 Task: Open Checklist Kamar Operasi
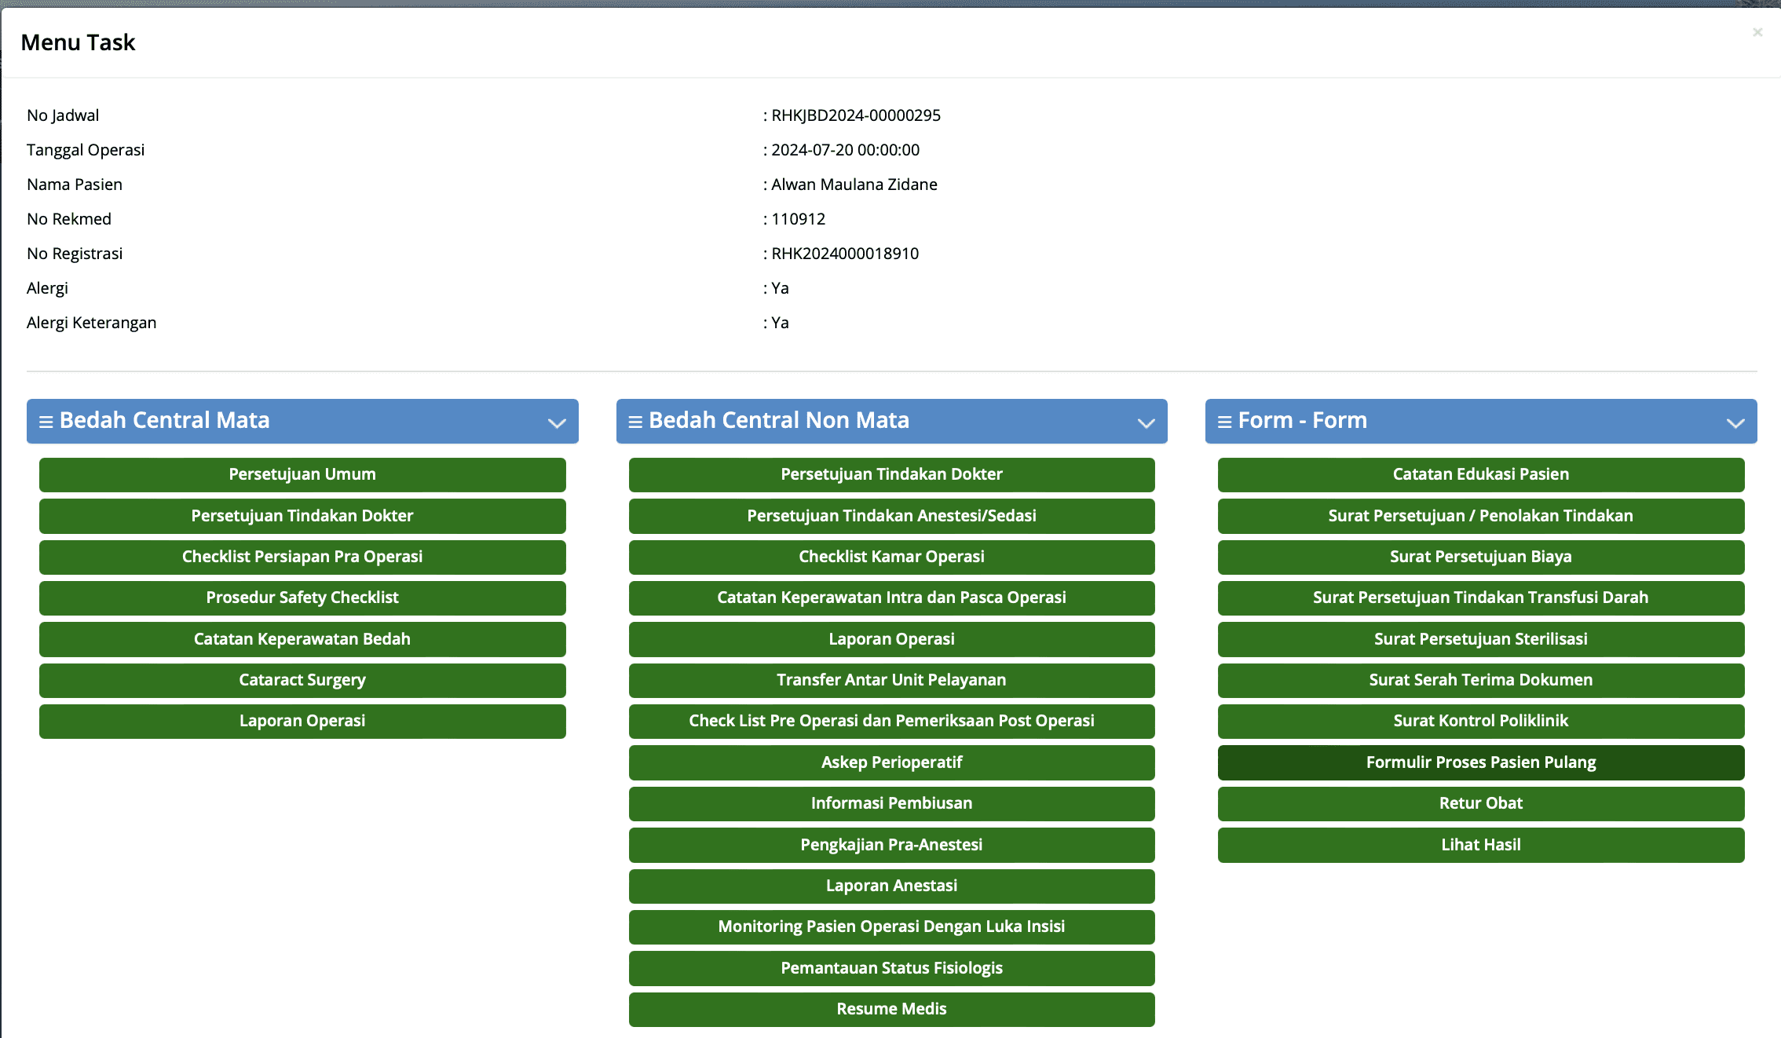click(x=891, y=557)
